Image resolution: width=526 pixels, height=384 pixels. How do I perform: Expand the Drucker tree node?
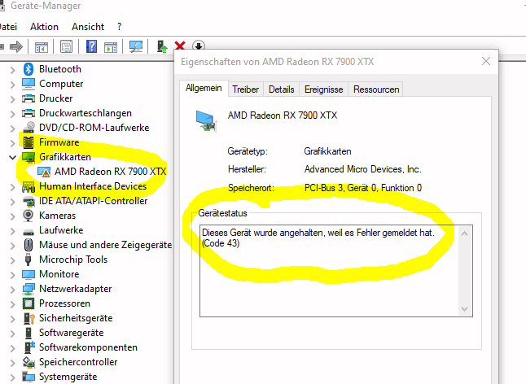pyautogui.click(x=12, y=99)
